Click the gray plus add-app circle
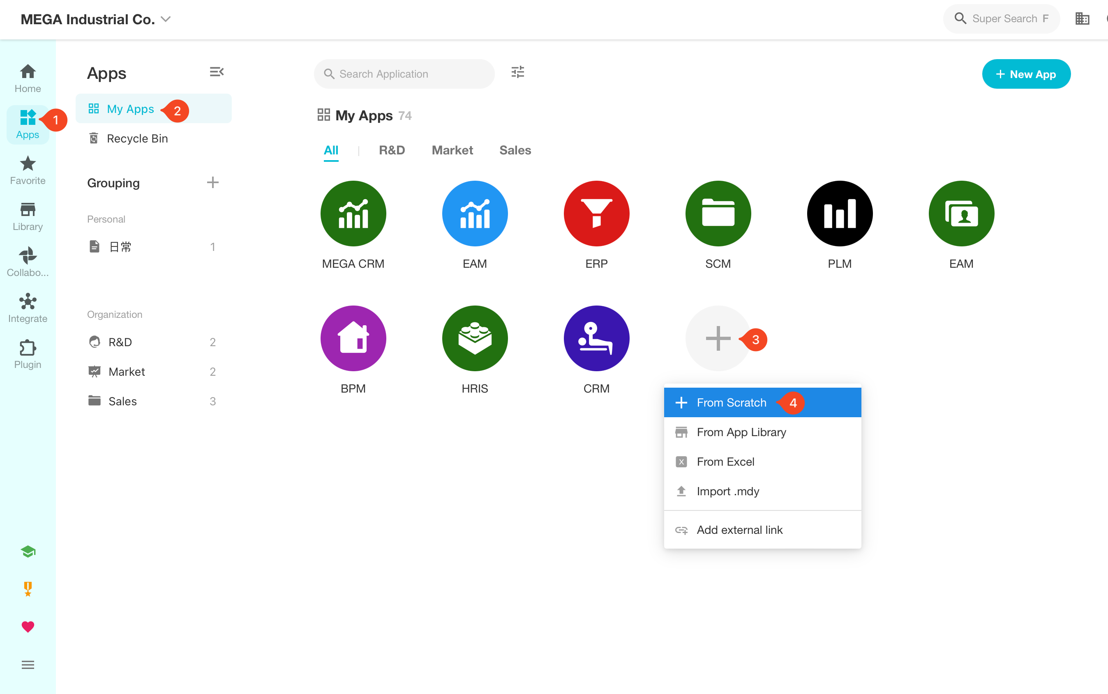 click(x=718, y=338)
